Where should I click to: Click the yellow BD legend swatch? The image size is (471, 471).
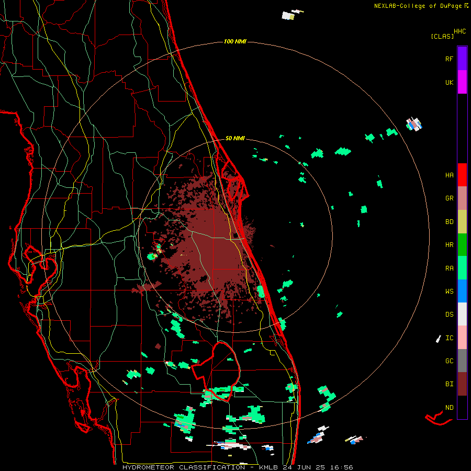(x=462, y=222)
